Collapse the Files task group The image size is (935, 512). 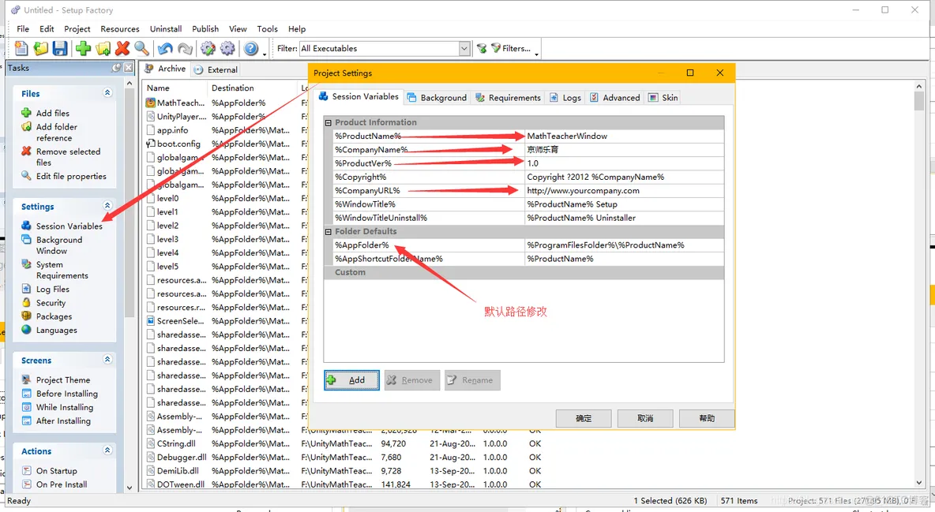coord(107,93)
